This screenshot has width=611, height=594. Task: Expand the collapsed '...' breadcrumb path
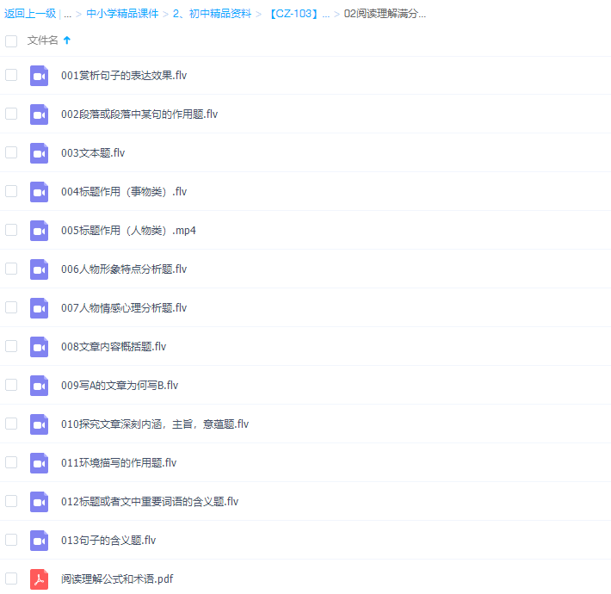tap(68, 14)
